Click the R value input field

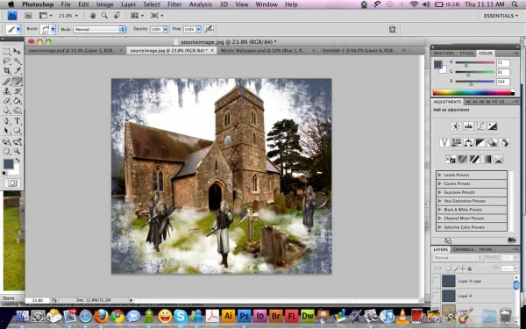pyautogui.click(x=503, y=63)
